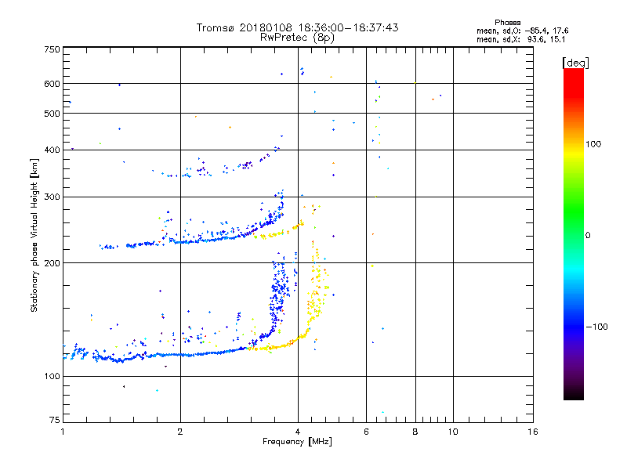Click the x-axis label '4'
Image resolution: width=627 pixels, height=470 pixels.
pos(298,432)
